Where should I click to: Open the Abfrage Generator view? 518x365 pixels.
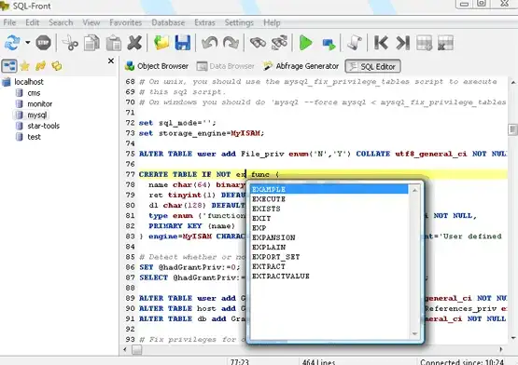tap(301, 66)
